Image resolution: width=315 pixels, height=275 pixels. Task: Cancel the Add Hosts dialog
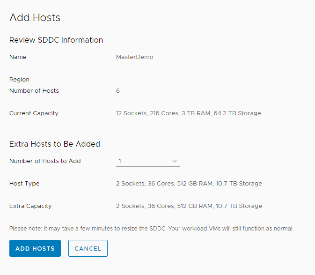pos(88,248)
